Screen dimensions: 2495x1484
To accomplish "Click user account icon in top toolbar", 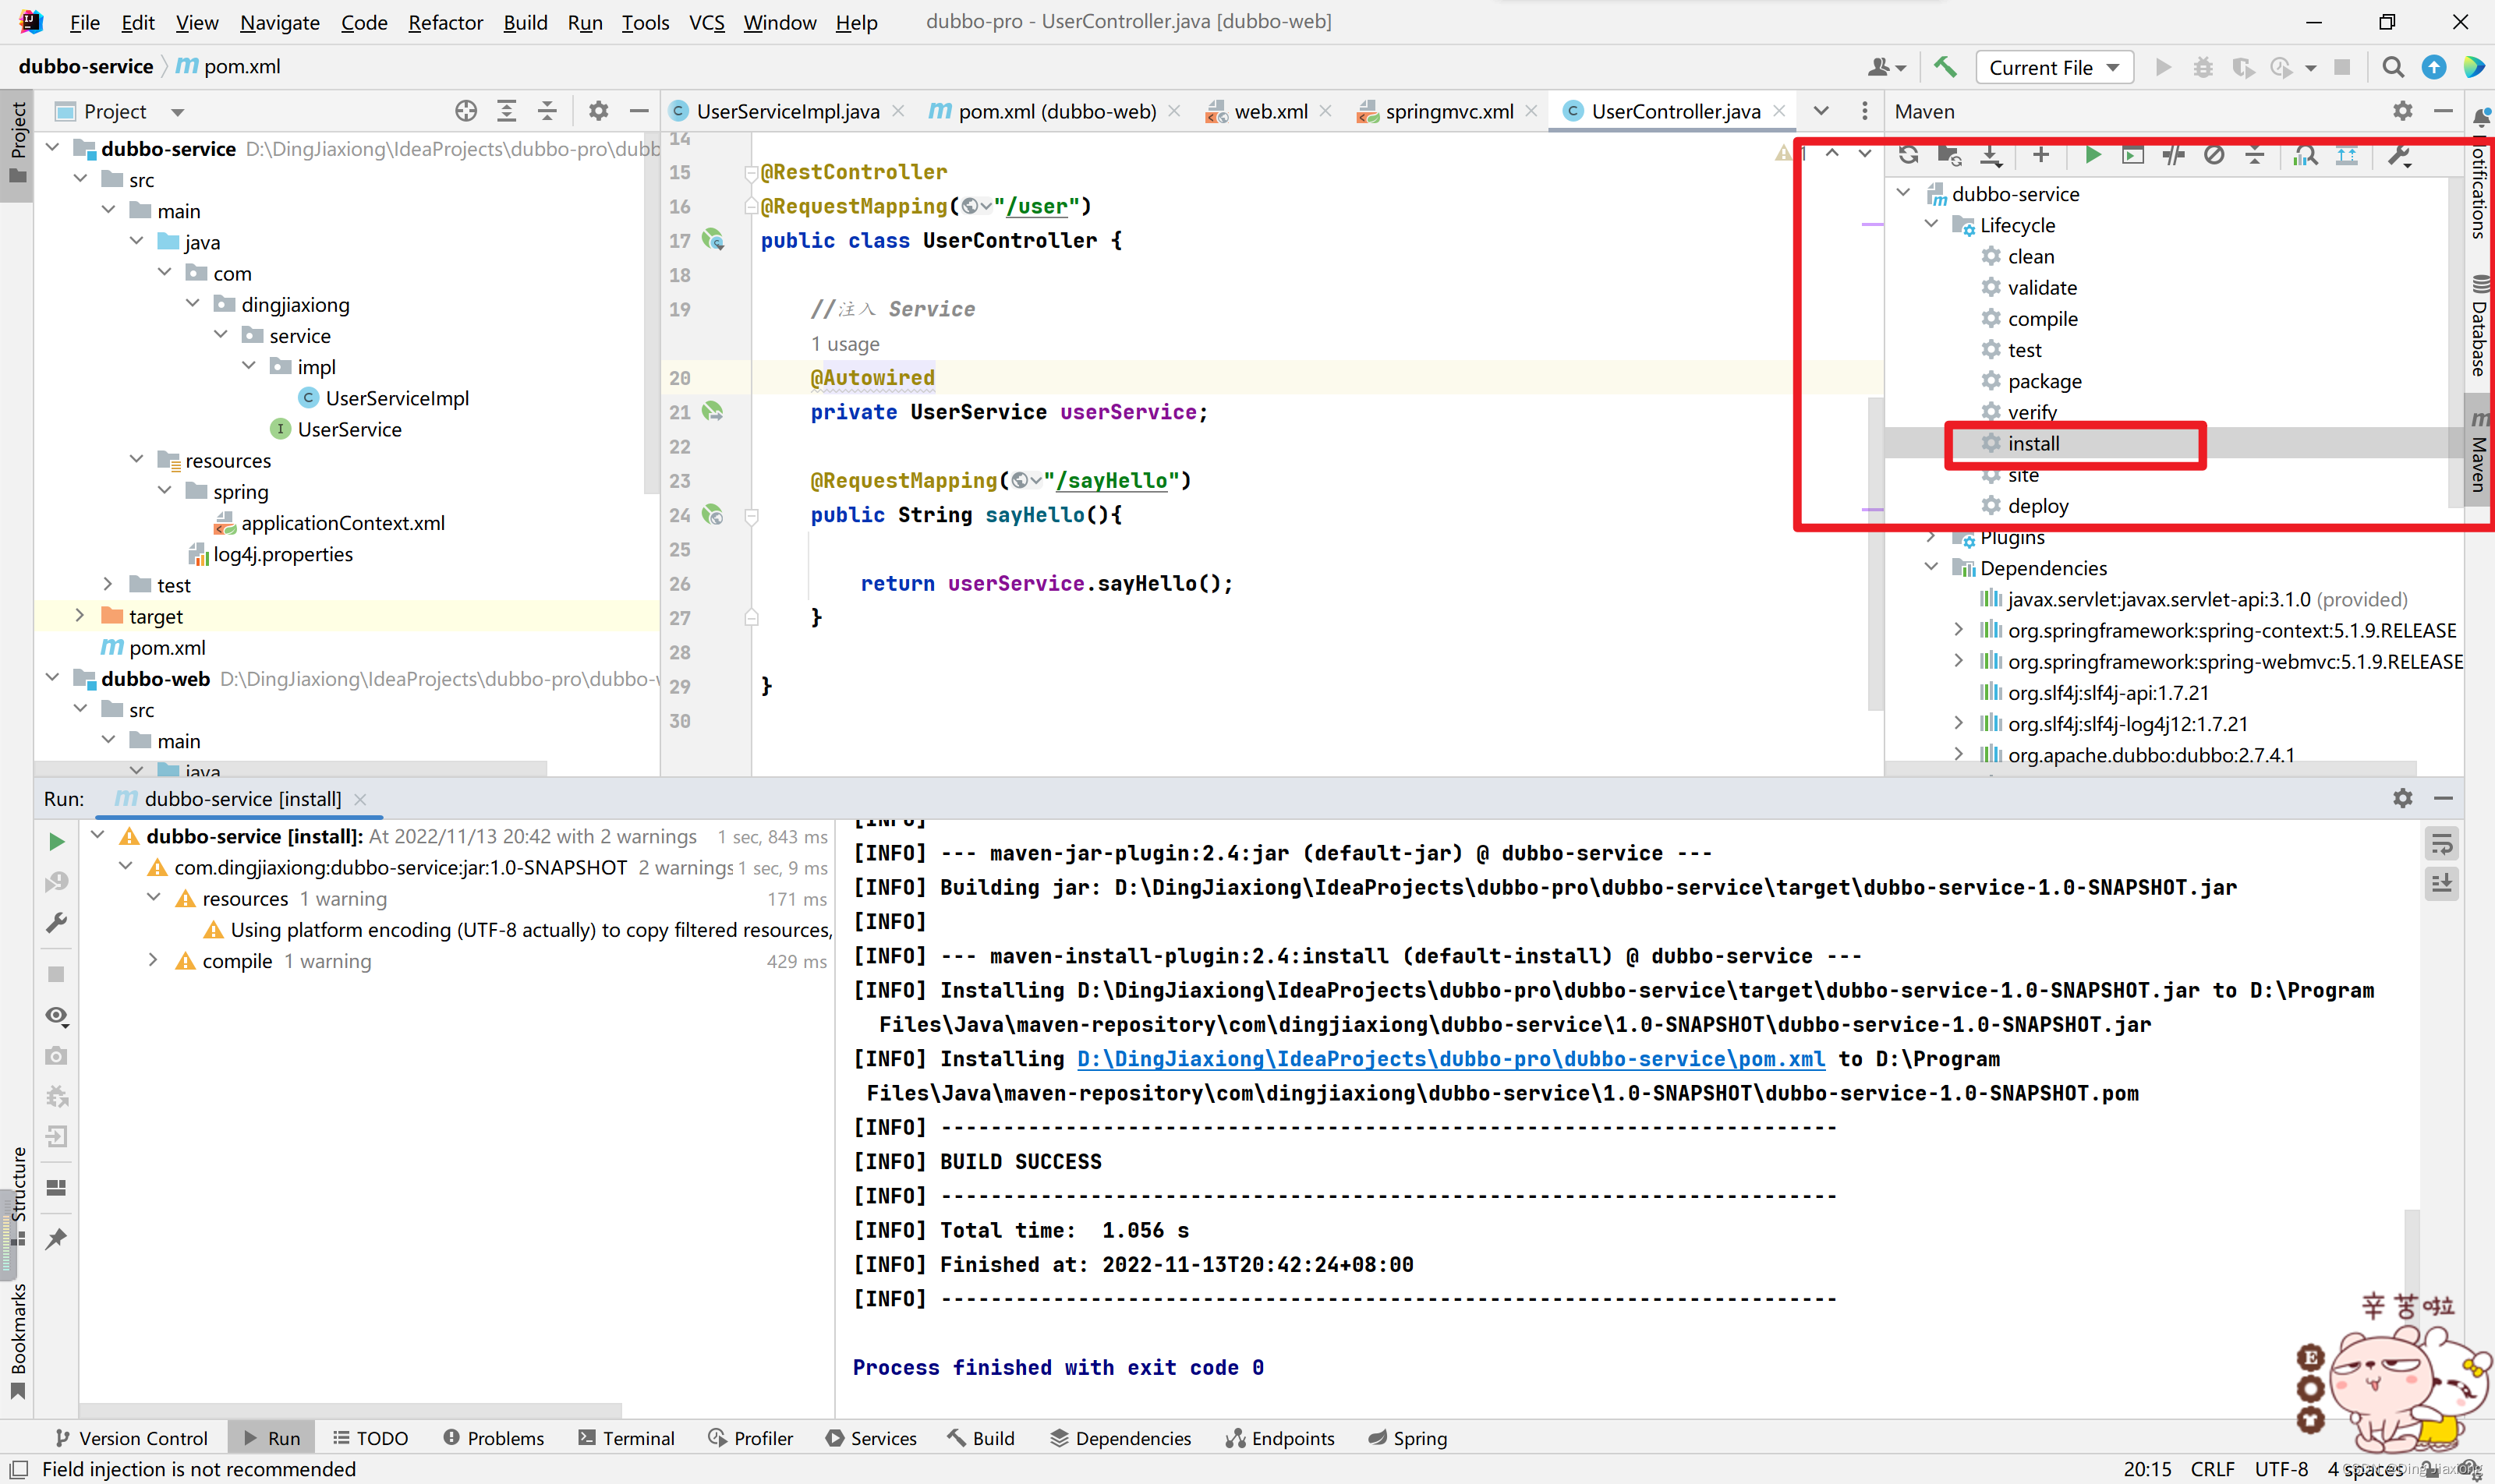I will 1887,67.
